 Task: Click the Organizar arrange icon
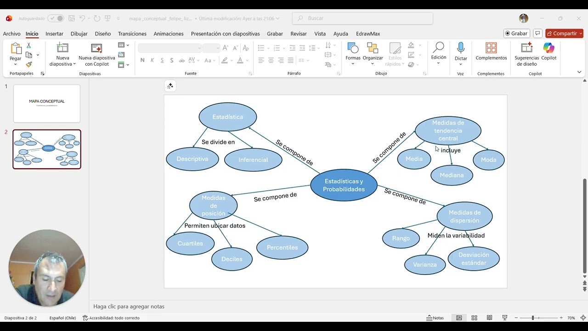pyautogui.click(x=373, y=48)
